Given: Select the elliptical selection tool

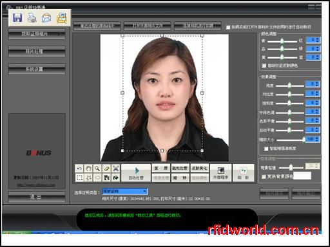Looking at the screenshot, I should (97, 178).
